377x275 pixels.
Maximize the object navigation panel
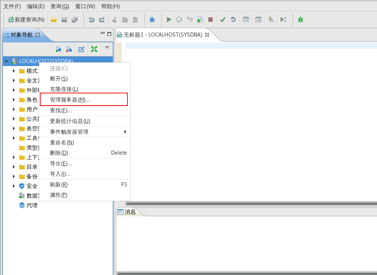(x=109, y=34)
